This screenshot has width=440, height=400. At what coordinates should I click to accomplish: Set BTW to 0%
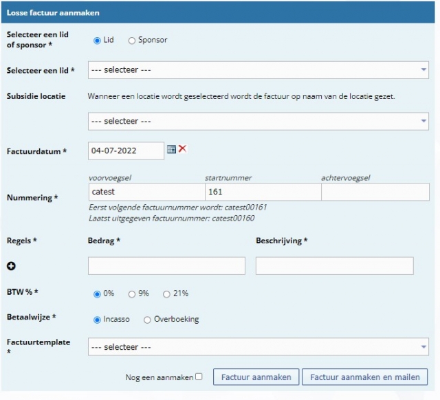97,294
